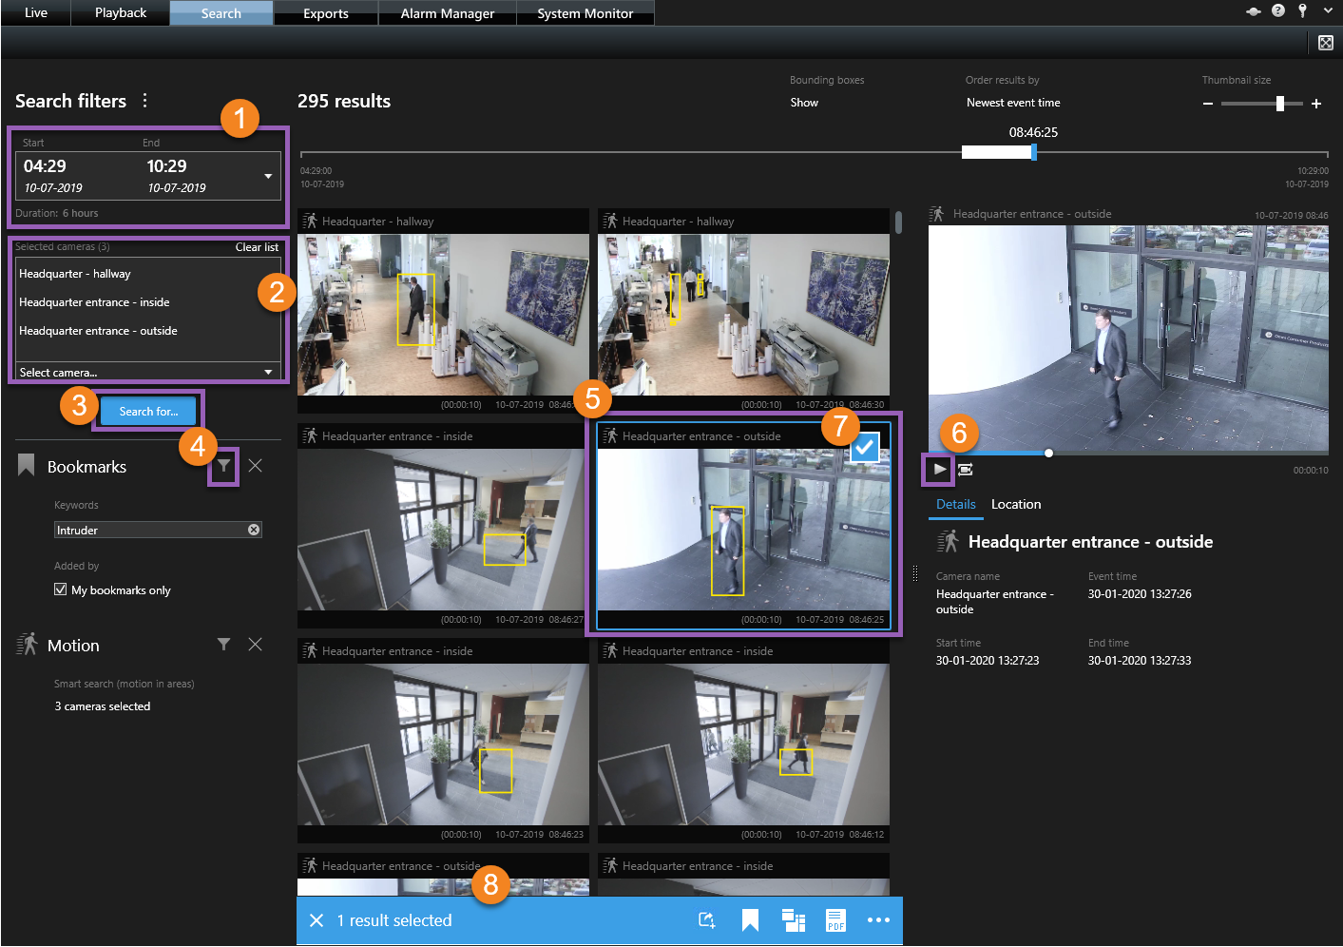Click motion icon on the first hallway result header

(x=310, y=221)
